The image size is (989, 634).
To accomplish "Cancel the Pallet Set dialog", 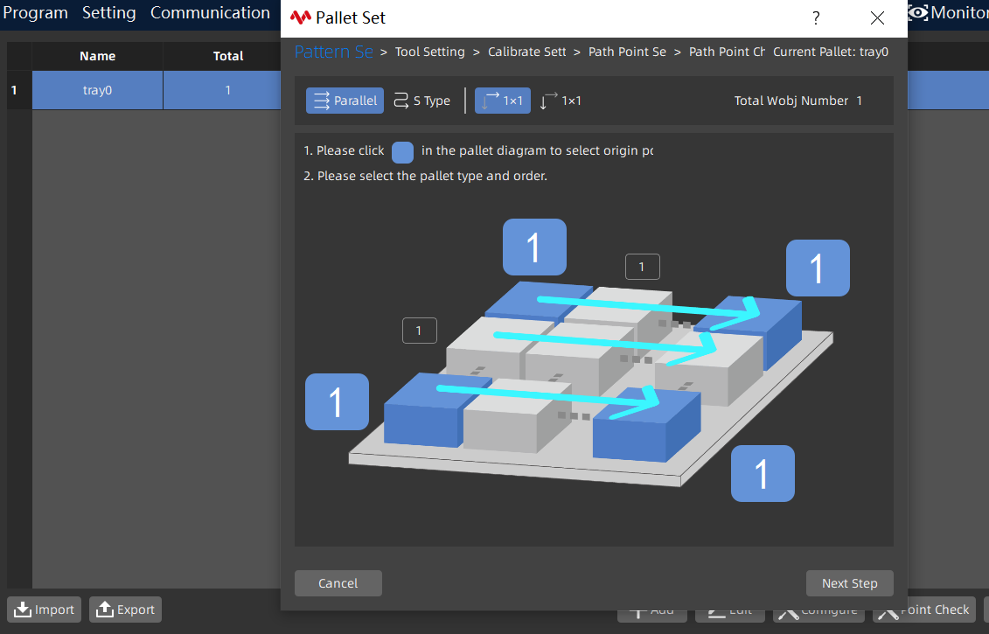I will [x=338, y=583].
